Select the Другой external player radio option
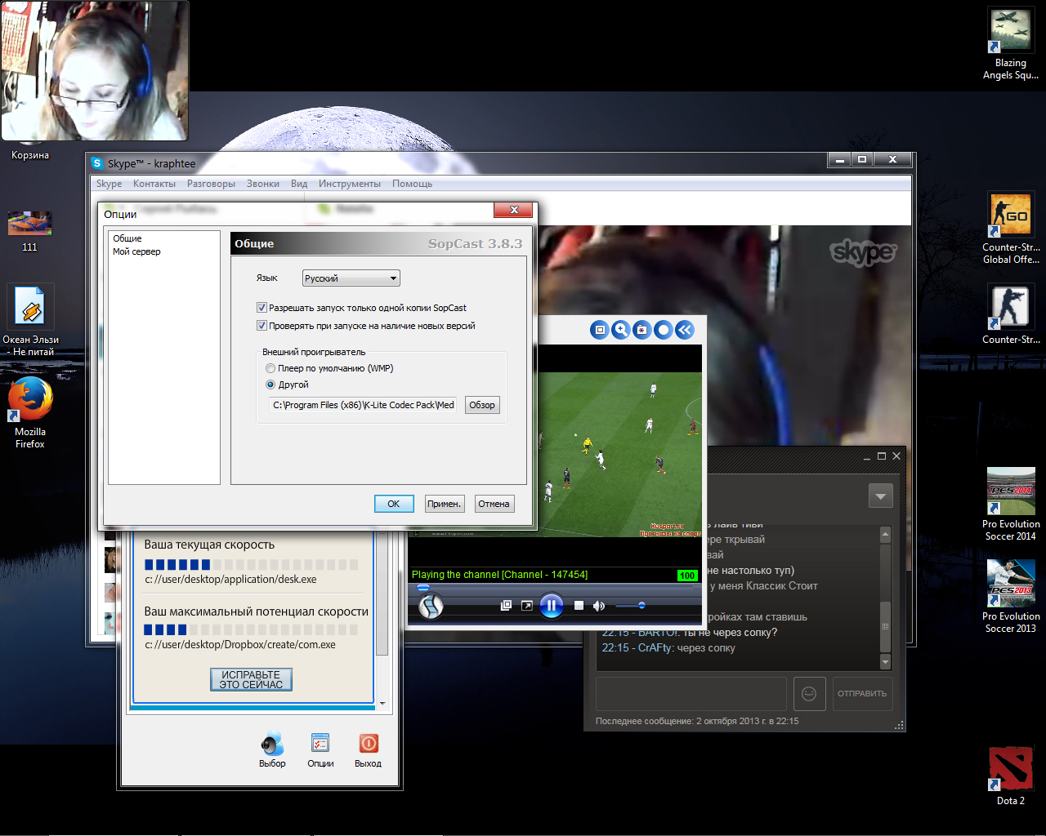Viewport: 1046px width, 836px height. (270, 385)
